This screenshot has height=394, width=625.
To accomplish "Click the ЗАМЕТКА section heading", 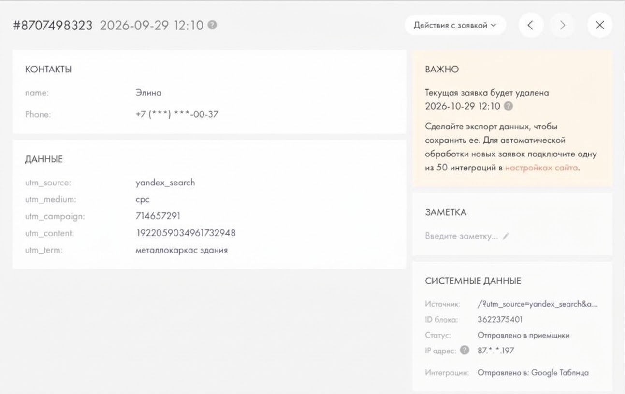I will 446,212.
